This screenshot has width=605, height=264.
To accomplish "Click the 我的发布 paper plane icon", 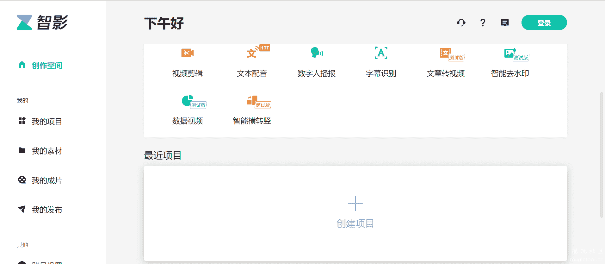I will 22,209.
